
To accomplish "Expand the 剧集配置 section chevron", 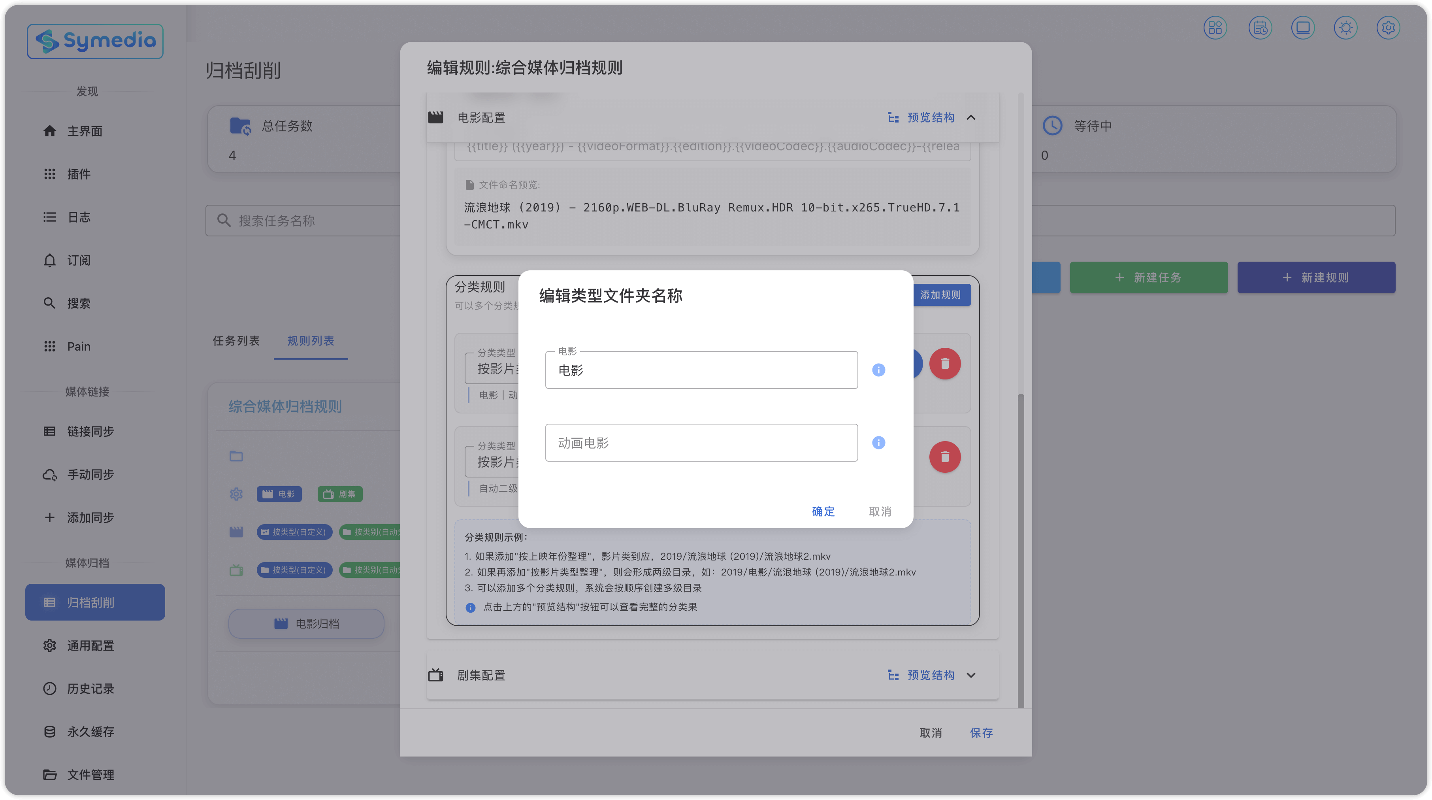I will click(x=971, y=675).
